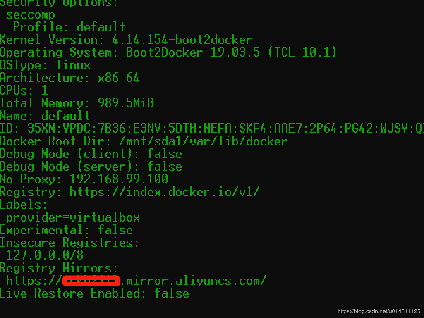Image resolution: width=424 pixels, height=318 pixels.
Task: Click the Debug Mode (client) line
Action: [x=91, y=154]
